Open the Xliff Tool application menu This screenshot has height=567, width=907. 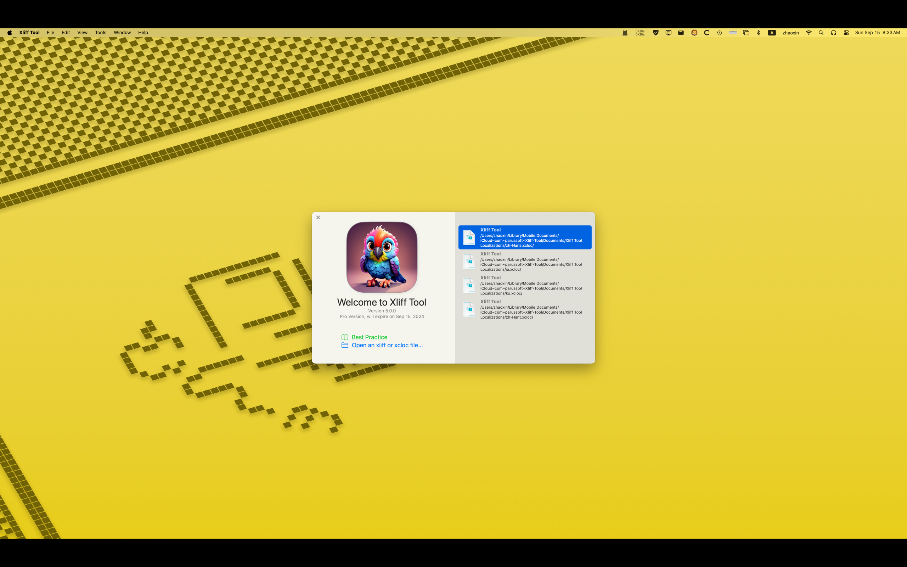29,33
